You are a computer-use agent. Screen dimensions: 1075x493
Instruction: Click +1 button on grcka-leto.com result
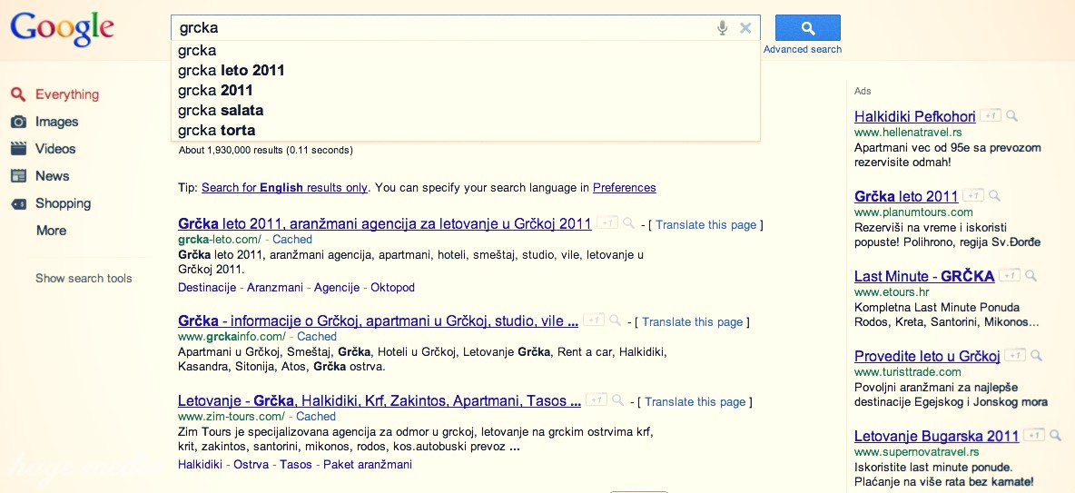click(607, 222)
